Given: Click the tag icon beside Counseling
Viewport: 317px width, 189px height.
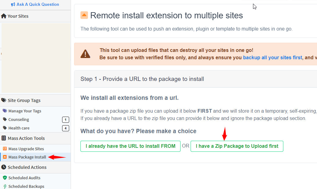Looking at the screenshot, I should click(5, 120).
